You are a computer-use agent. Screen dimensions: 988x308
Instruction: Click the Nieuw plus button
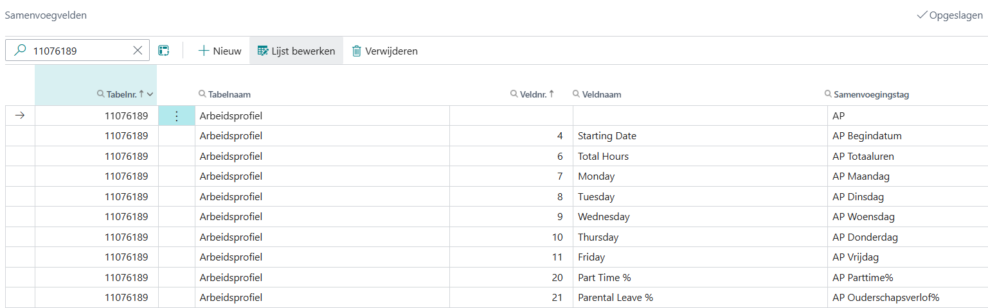[219, 51]
